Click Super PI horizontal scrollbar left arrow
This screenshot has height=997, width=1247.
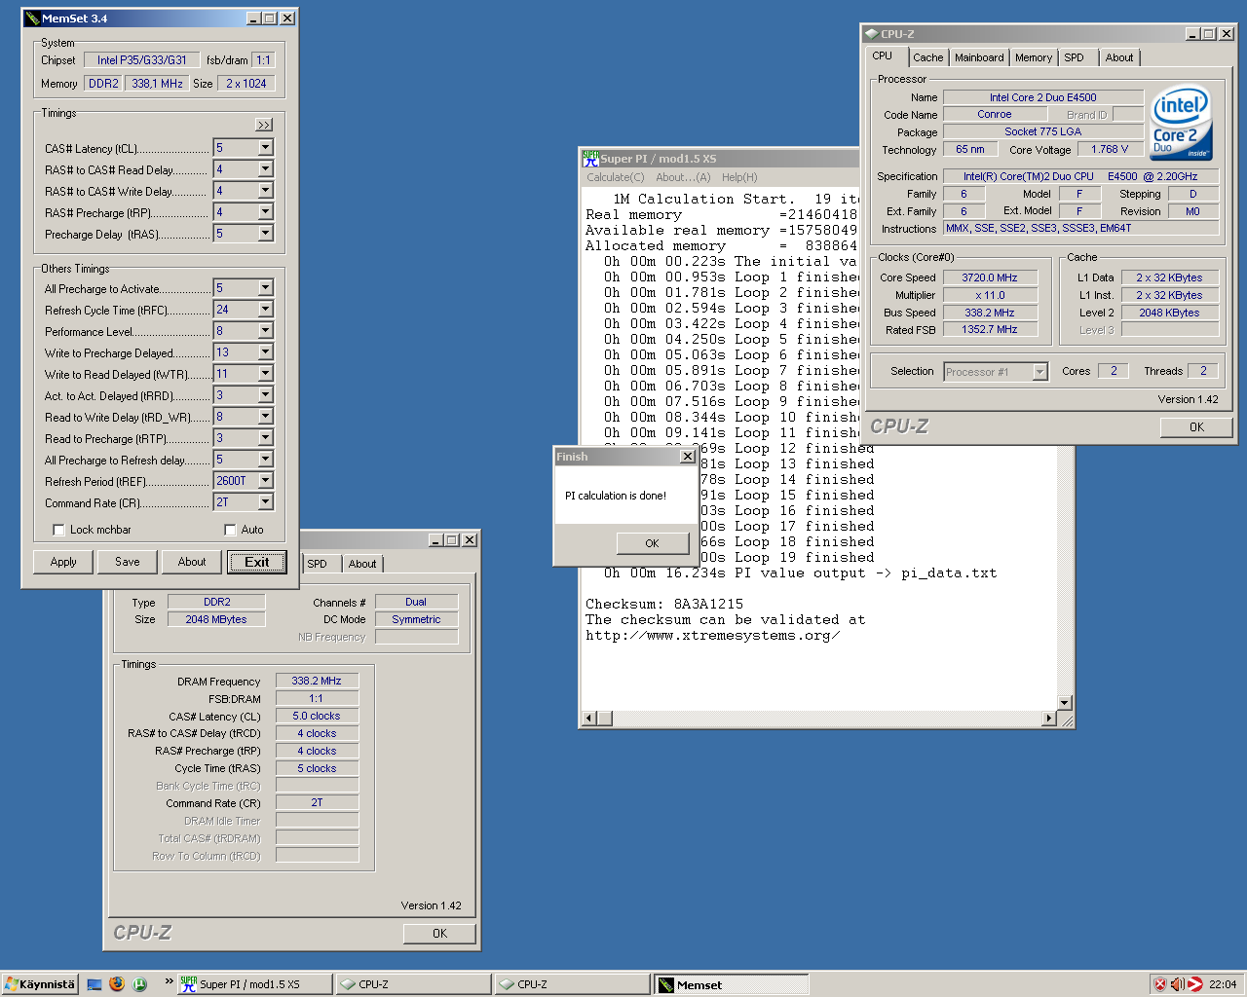589,719
